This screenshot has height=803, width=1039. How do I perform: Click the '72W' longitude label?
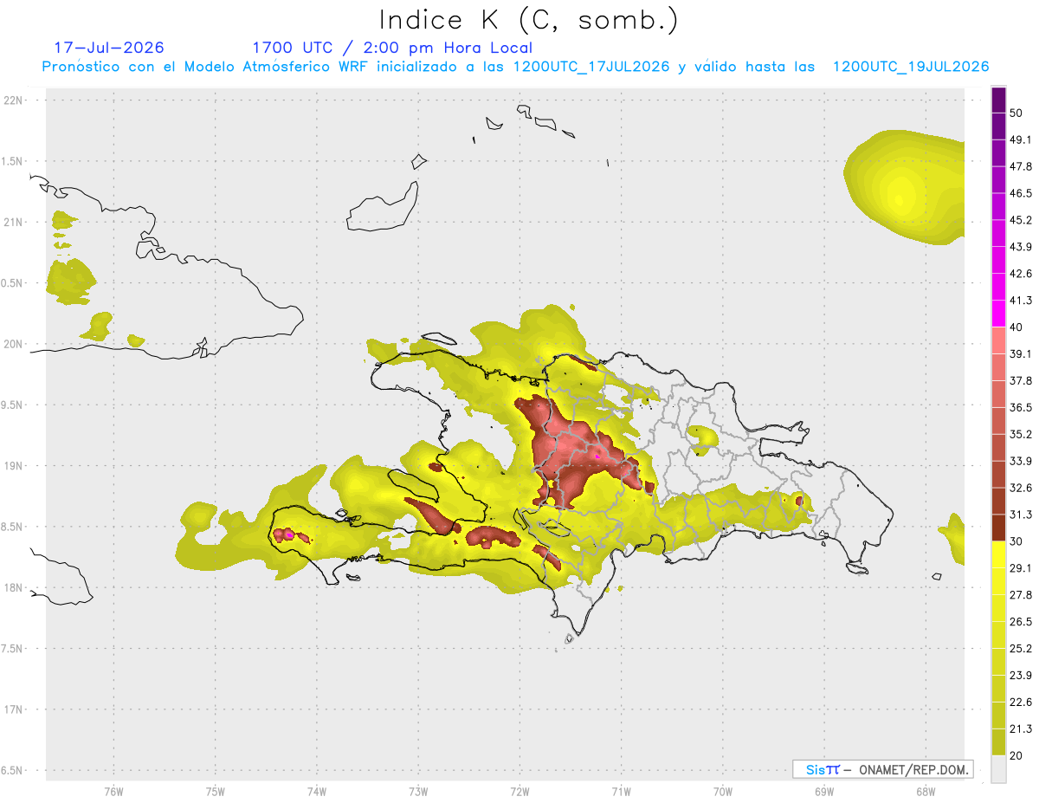[520, 792]
